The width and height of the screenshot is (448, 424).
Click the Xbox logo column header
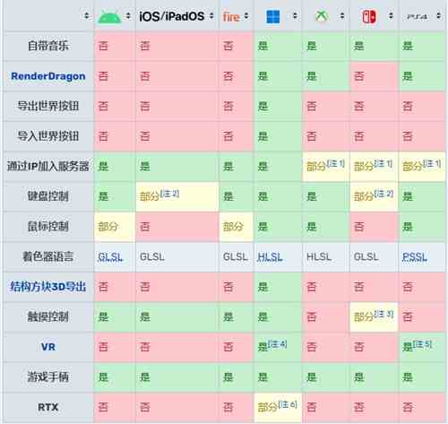322,16
